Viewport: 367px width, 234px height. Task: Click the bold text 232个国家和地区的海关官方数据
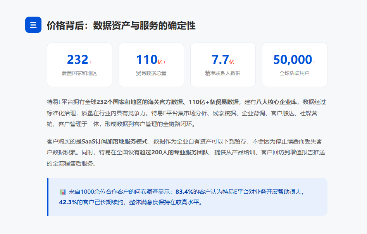[x=140, y=102]
